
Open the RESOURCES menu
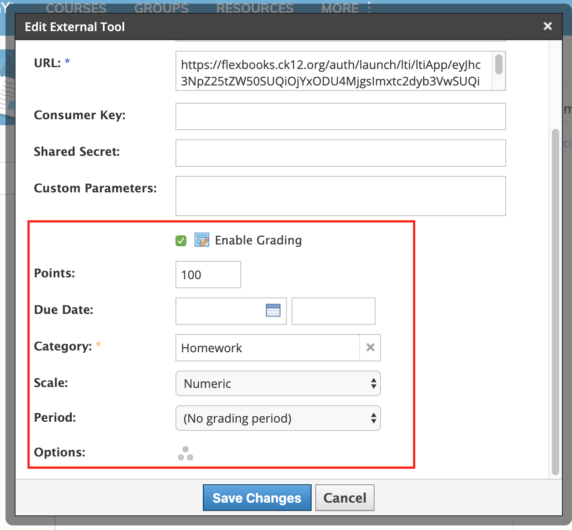click(255, 8)
